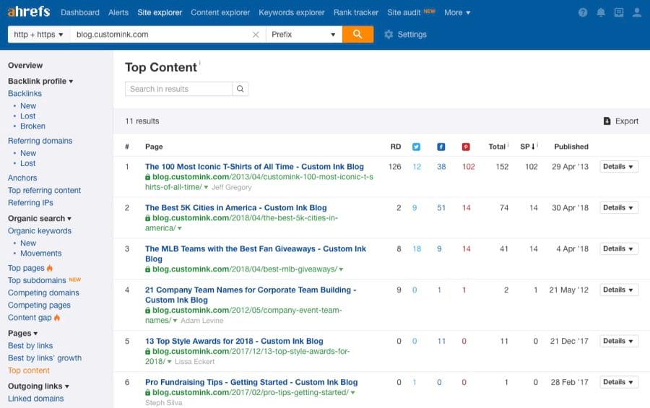Open the user account profile icon

click(x=636, y=13)
